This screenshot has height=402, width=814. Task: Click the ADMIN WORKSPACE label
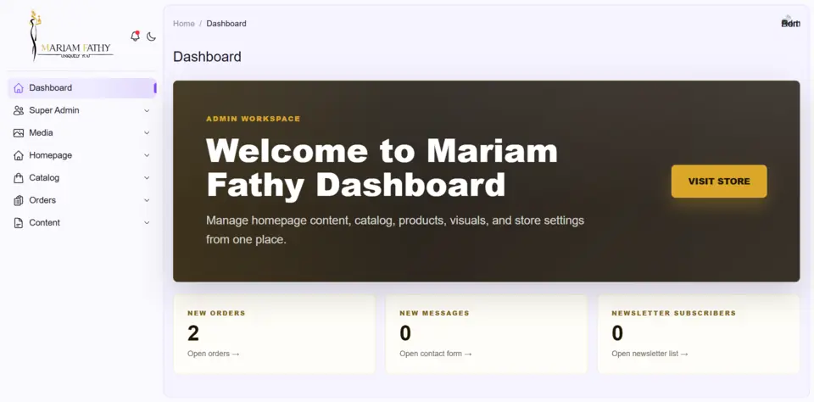click(x=254, y=119)
